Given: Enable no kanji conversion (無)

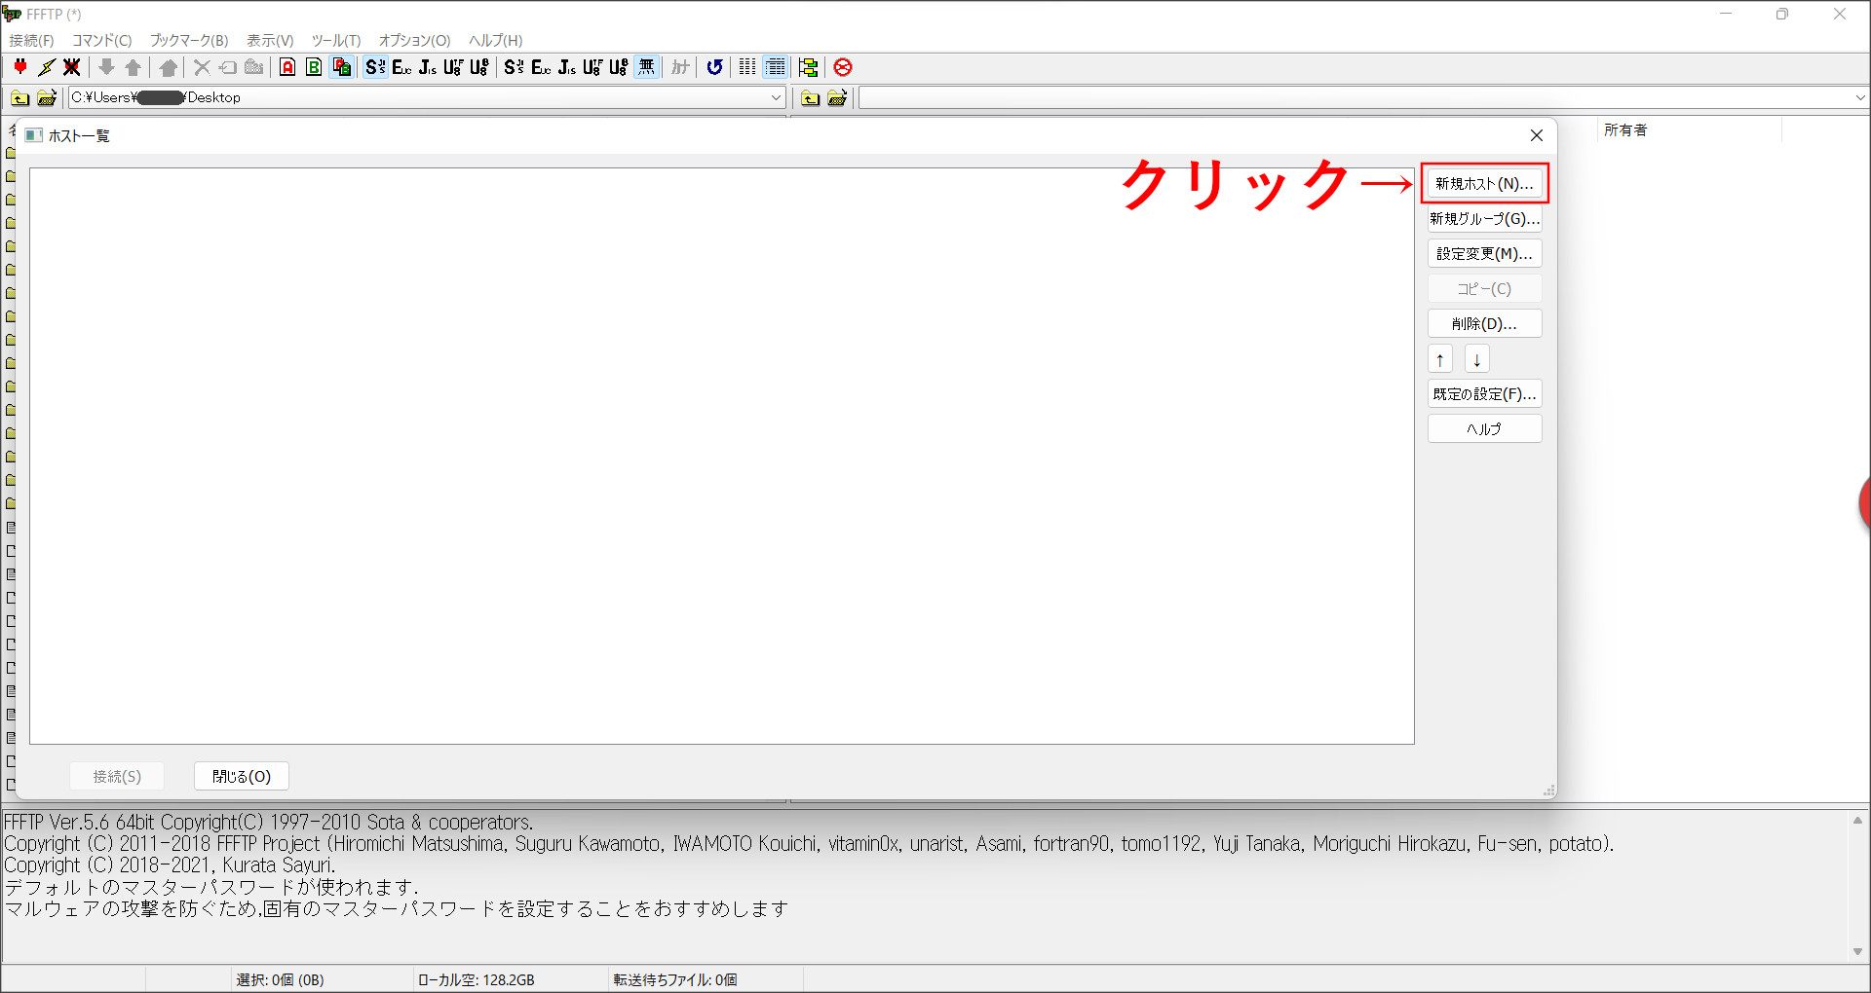Looking at the screenshot, I should (646, 67).
